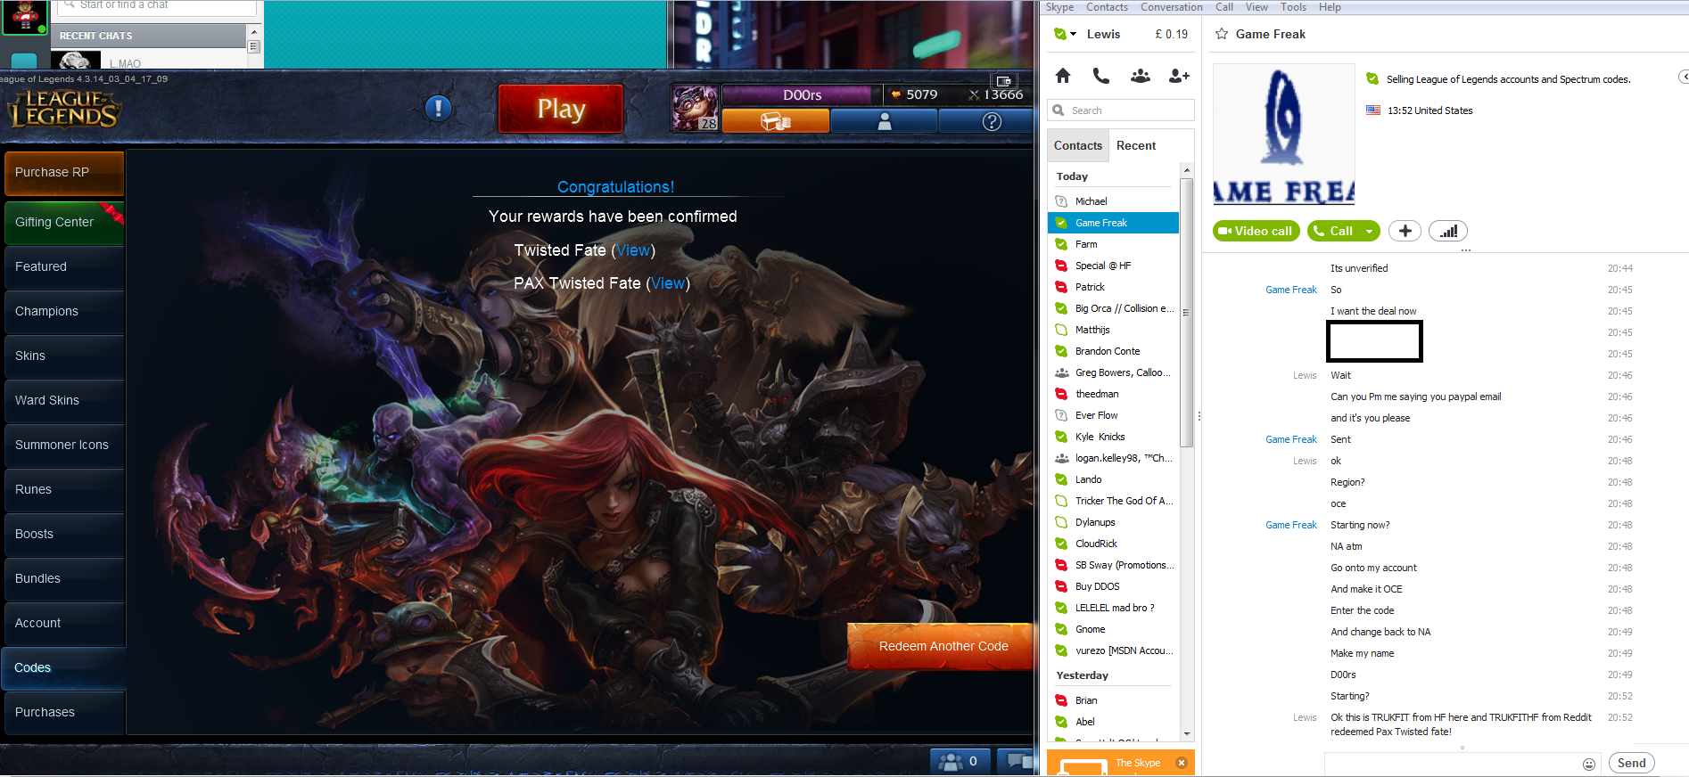
Task: Open the Boosts store section
Action: pyautogui.click(x=64, y=535)
